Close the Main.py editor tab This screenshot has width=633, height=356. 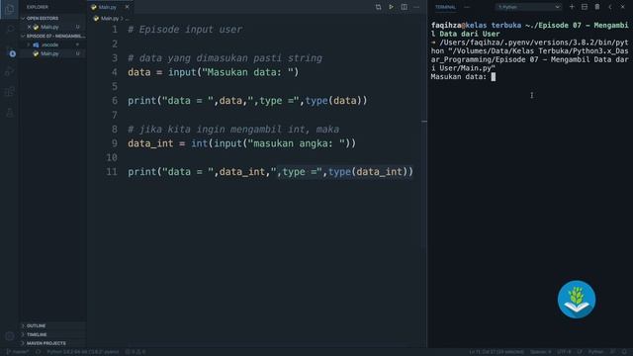pos(127,7)
